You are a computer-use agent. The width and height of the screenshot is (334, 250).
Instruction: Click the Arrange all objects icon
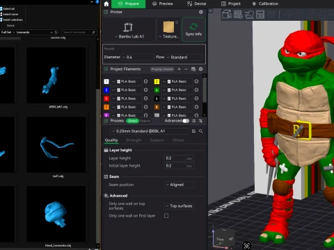tap(260, 15)
